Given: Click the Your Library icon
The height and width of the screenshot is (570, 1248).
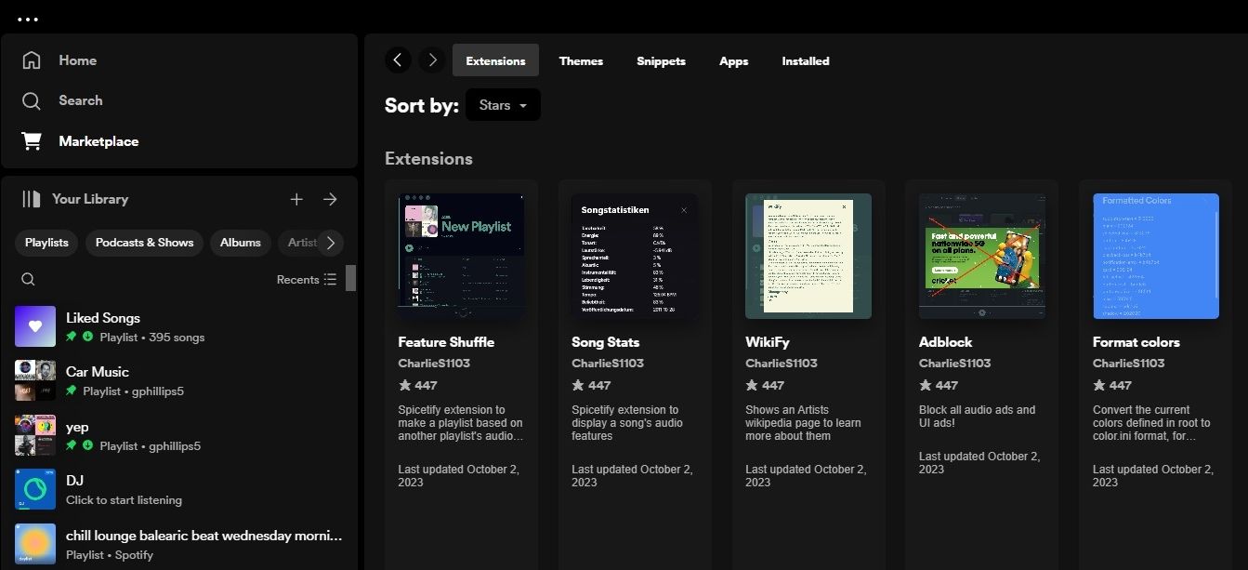Looking at the screenshot, I should (x=33, y=198).
